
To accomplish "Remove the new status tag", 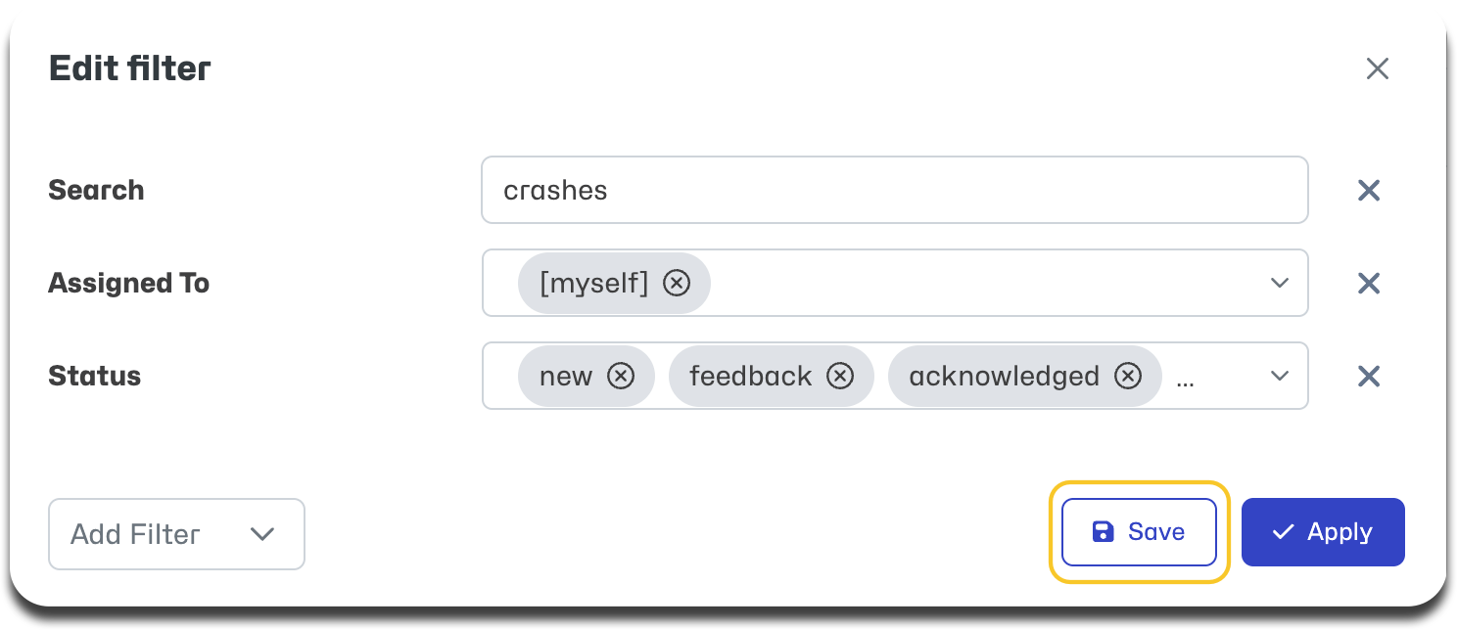I will (x=621, y=377).
